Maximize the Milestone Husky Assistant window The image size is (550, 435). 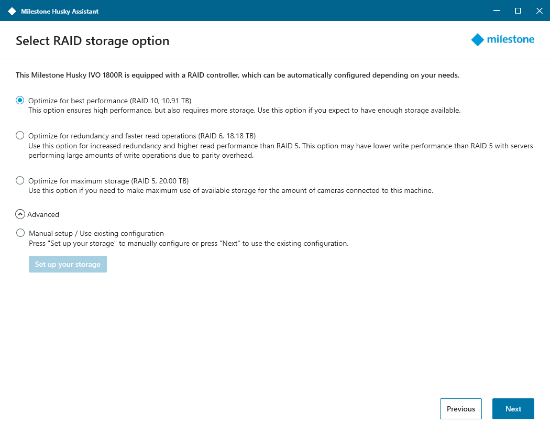click(x=518, y=11)
